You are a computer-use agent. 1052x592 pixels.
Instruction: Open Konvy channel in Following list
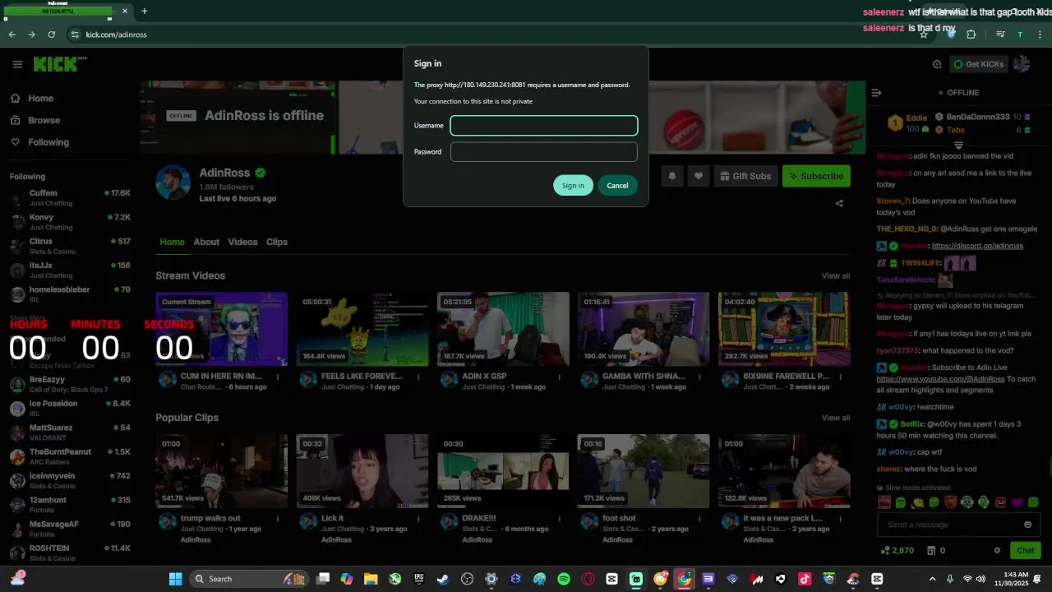tap(70, 222)
